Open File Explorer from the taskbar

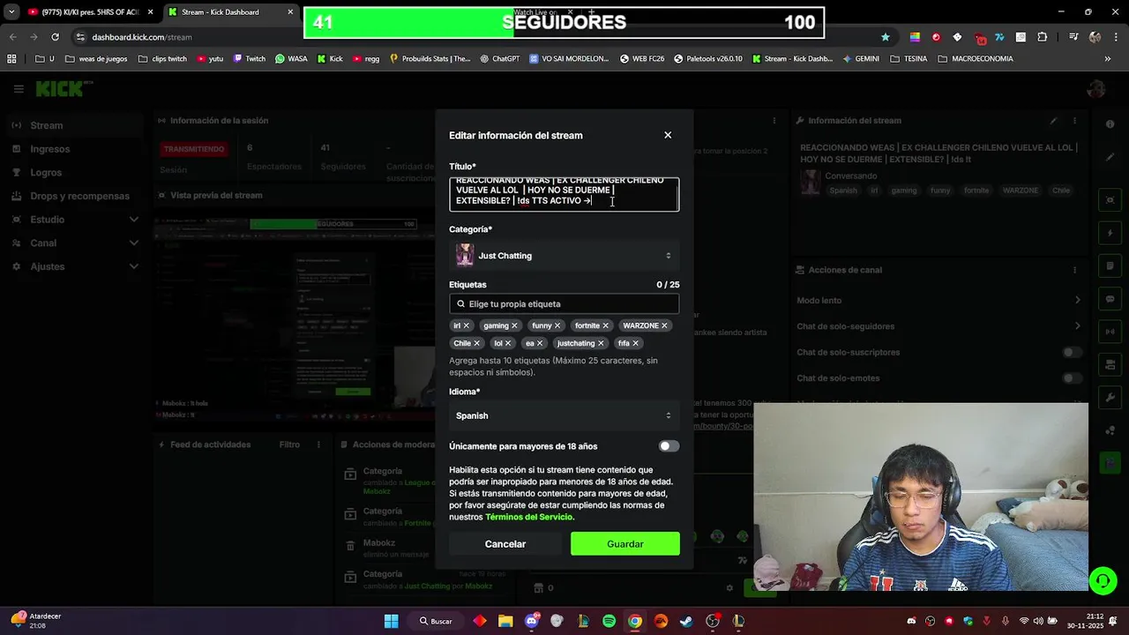[505, 621]
